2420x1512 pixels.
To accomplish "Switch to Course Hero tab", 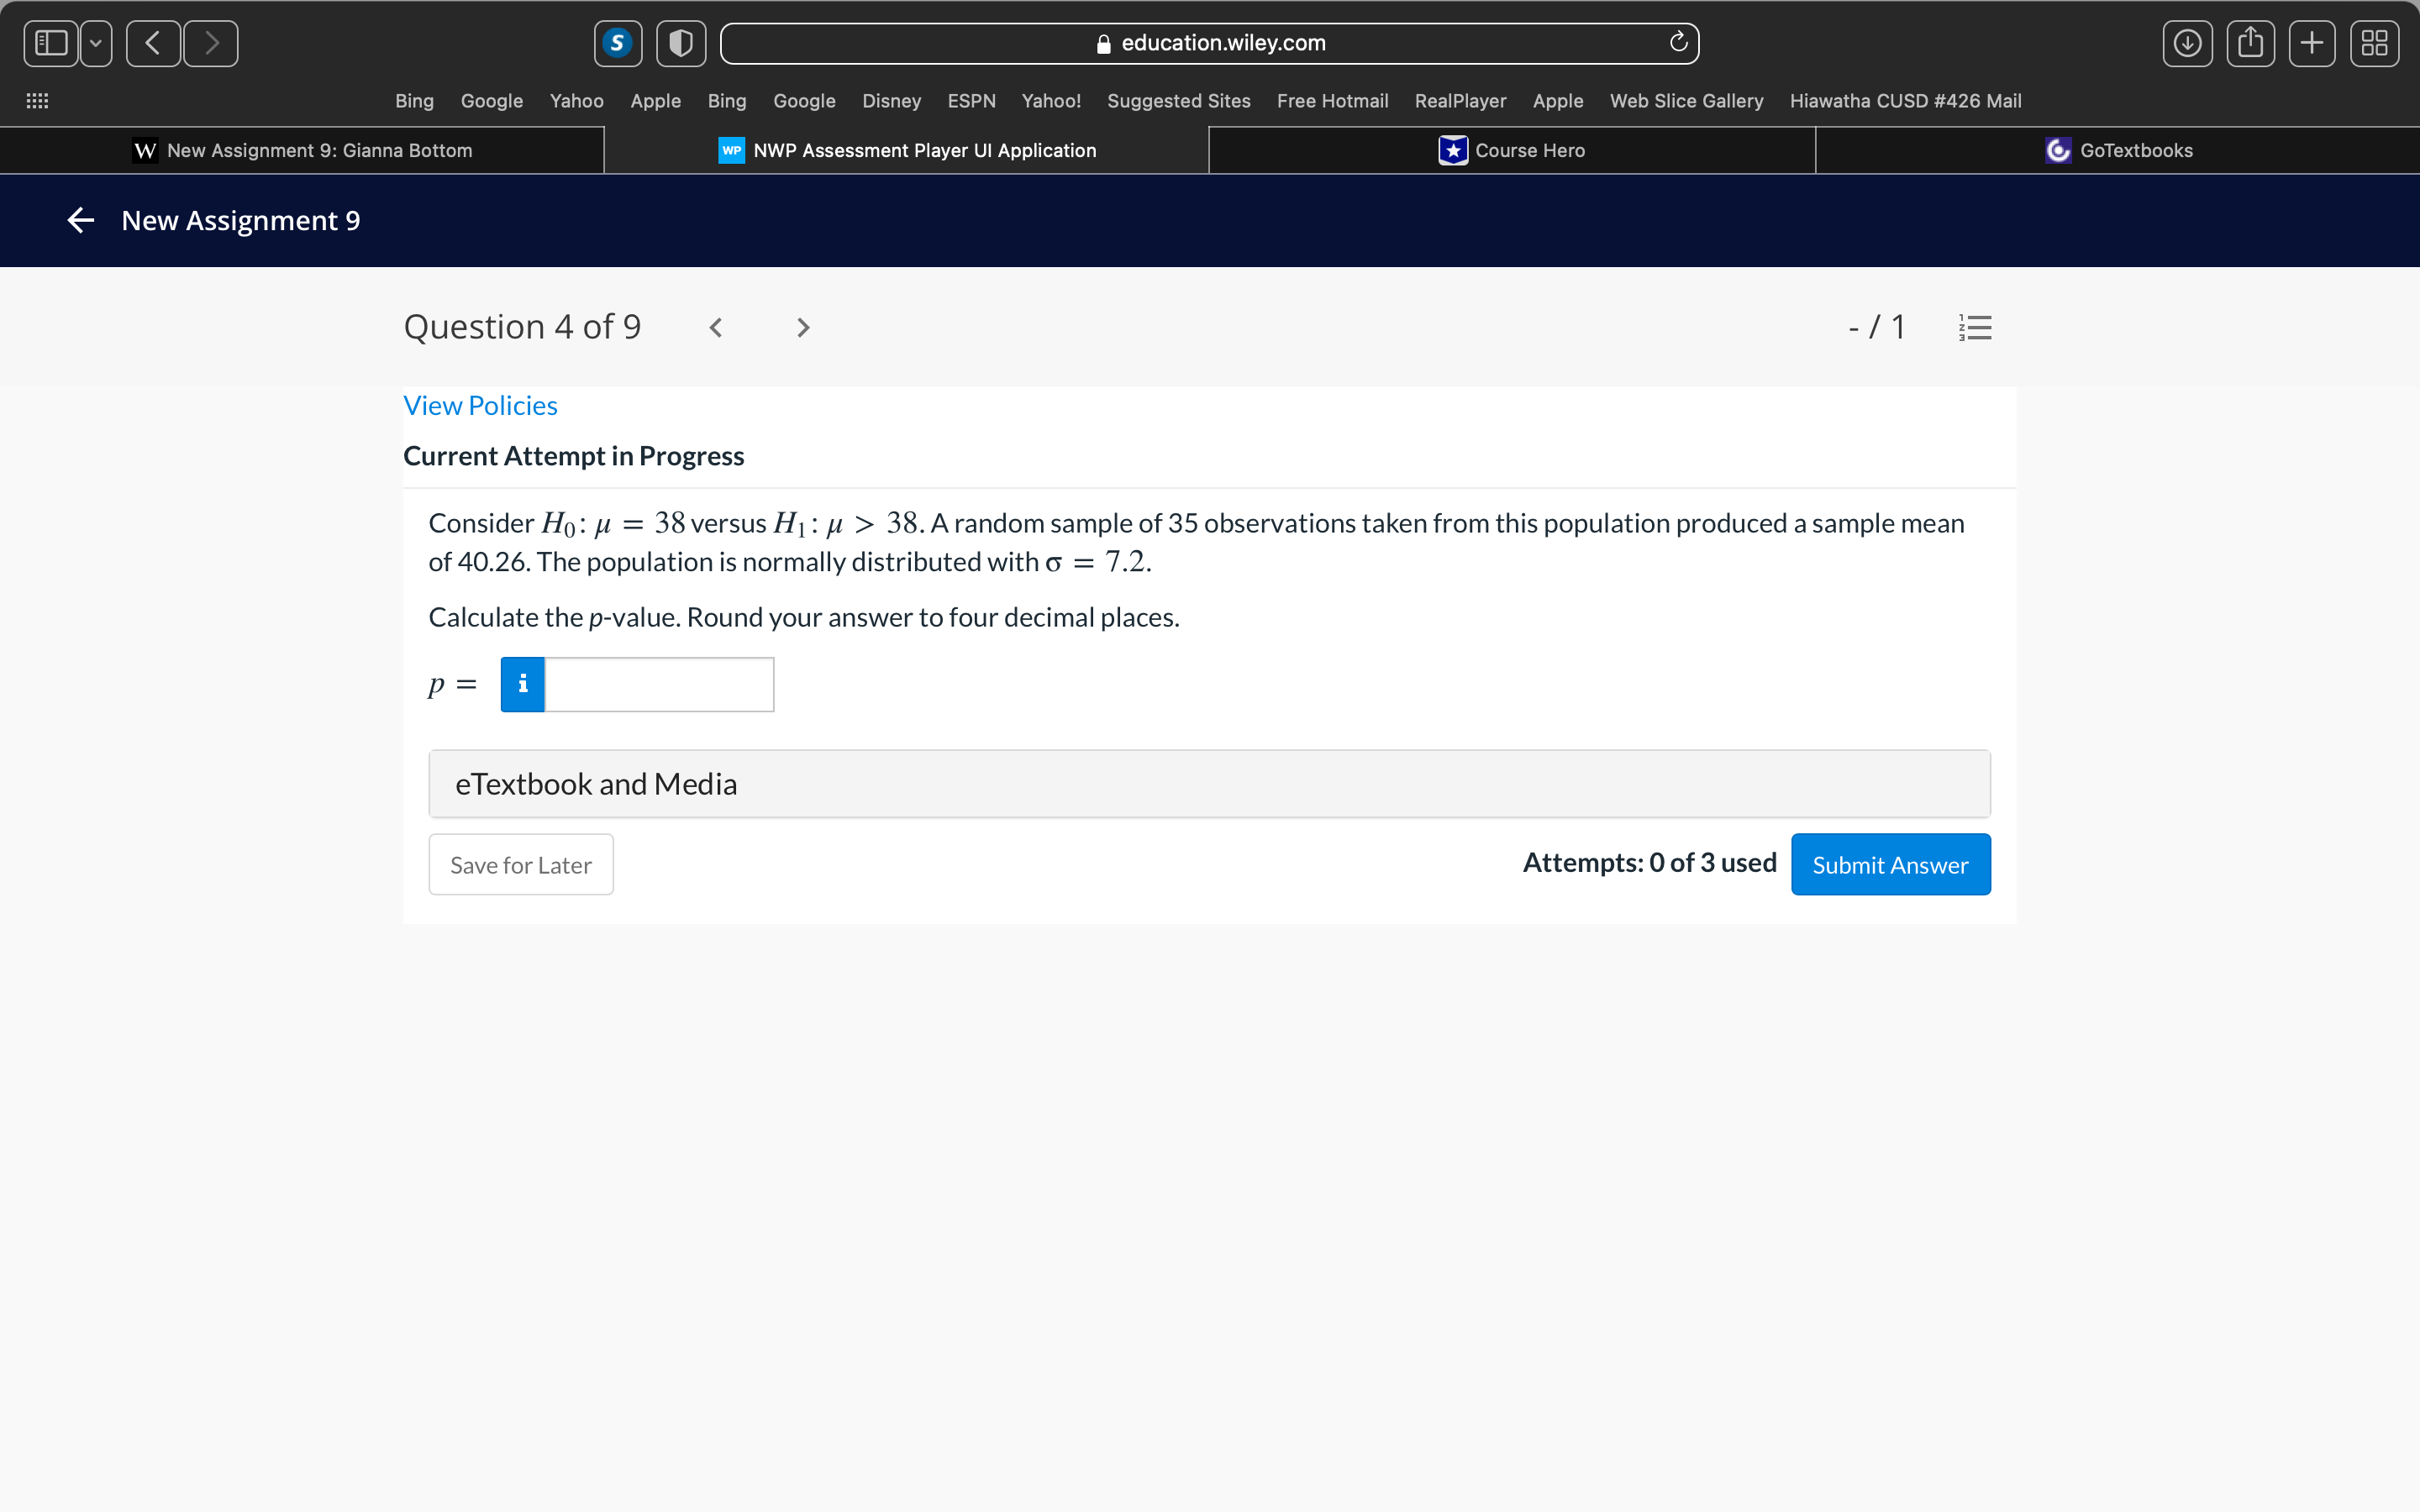I will click(1511, 150).
